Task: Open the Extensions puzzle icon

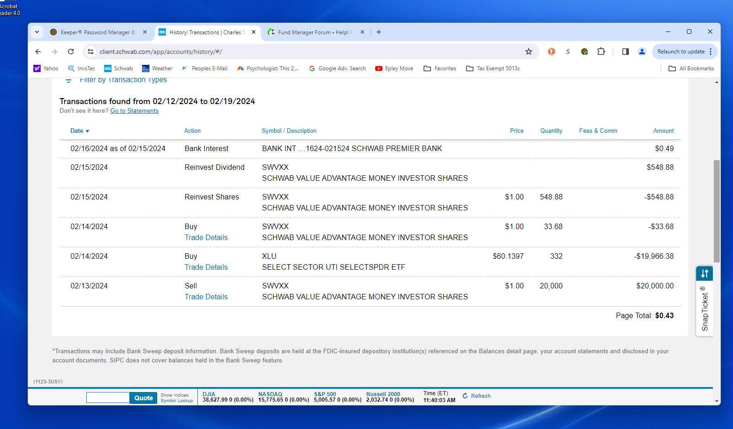Action: point(601,52)
